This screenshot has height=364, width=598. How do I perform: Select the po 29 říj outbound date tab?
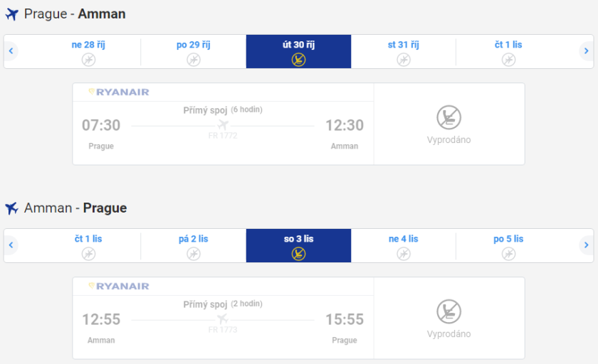click(x=194, y=51)
